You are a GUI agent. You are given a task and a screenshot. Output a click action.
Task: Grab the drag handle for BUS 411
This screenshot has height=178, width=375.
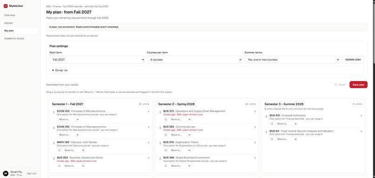[x=267, y=132]
